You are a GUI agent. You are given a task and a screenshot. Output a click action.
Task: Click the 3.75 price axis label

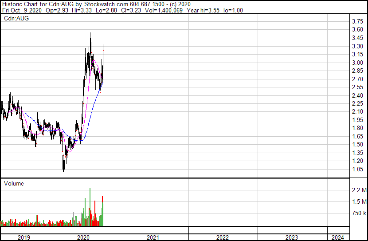(x=358, y=21)
